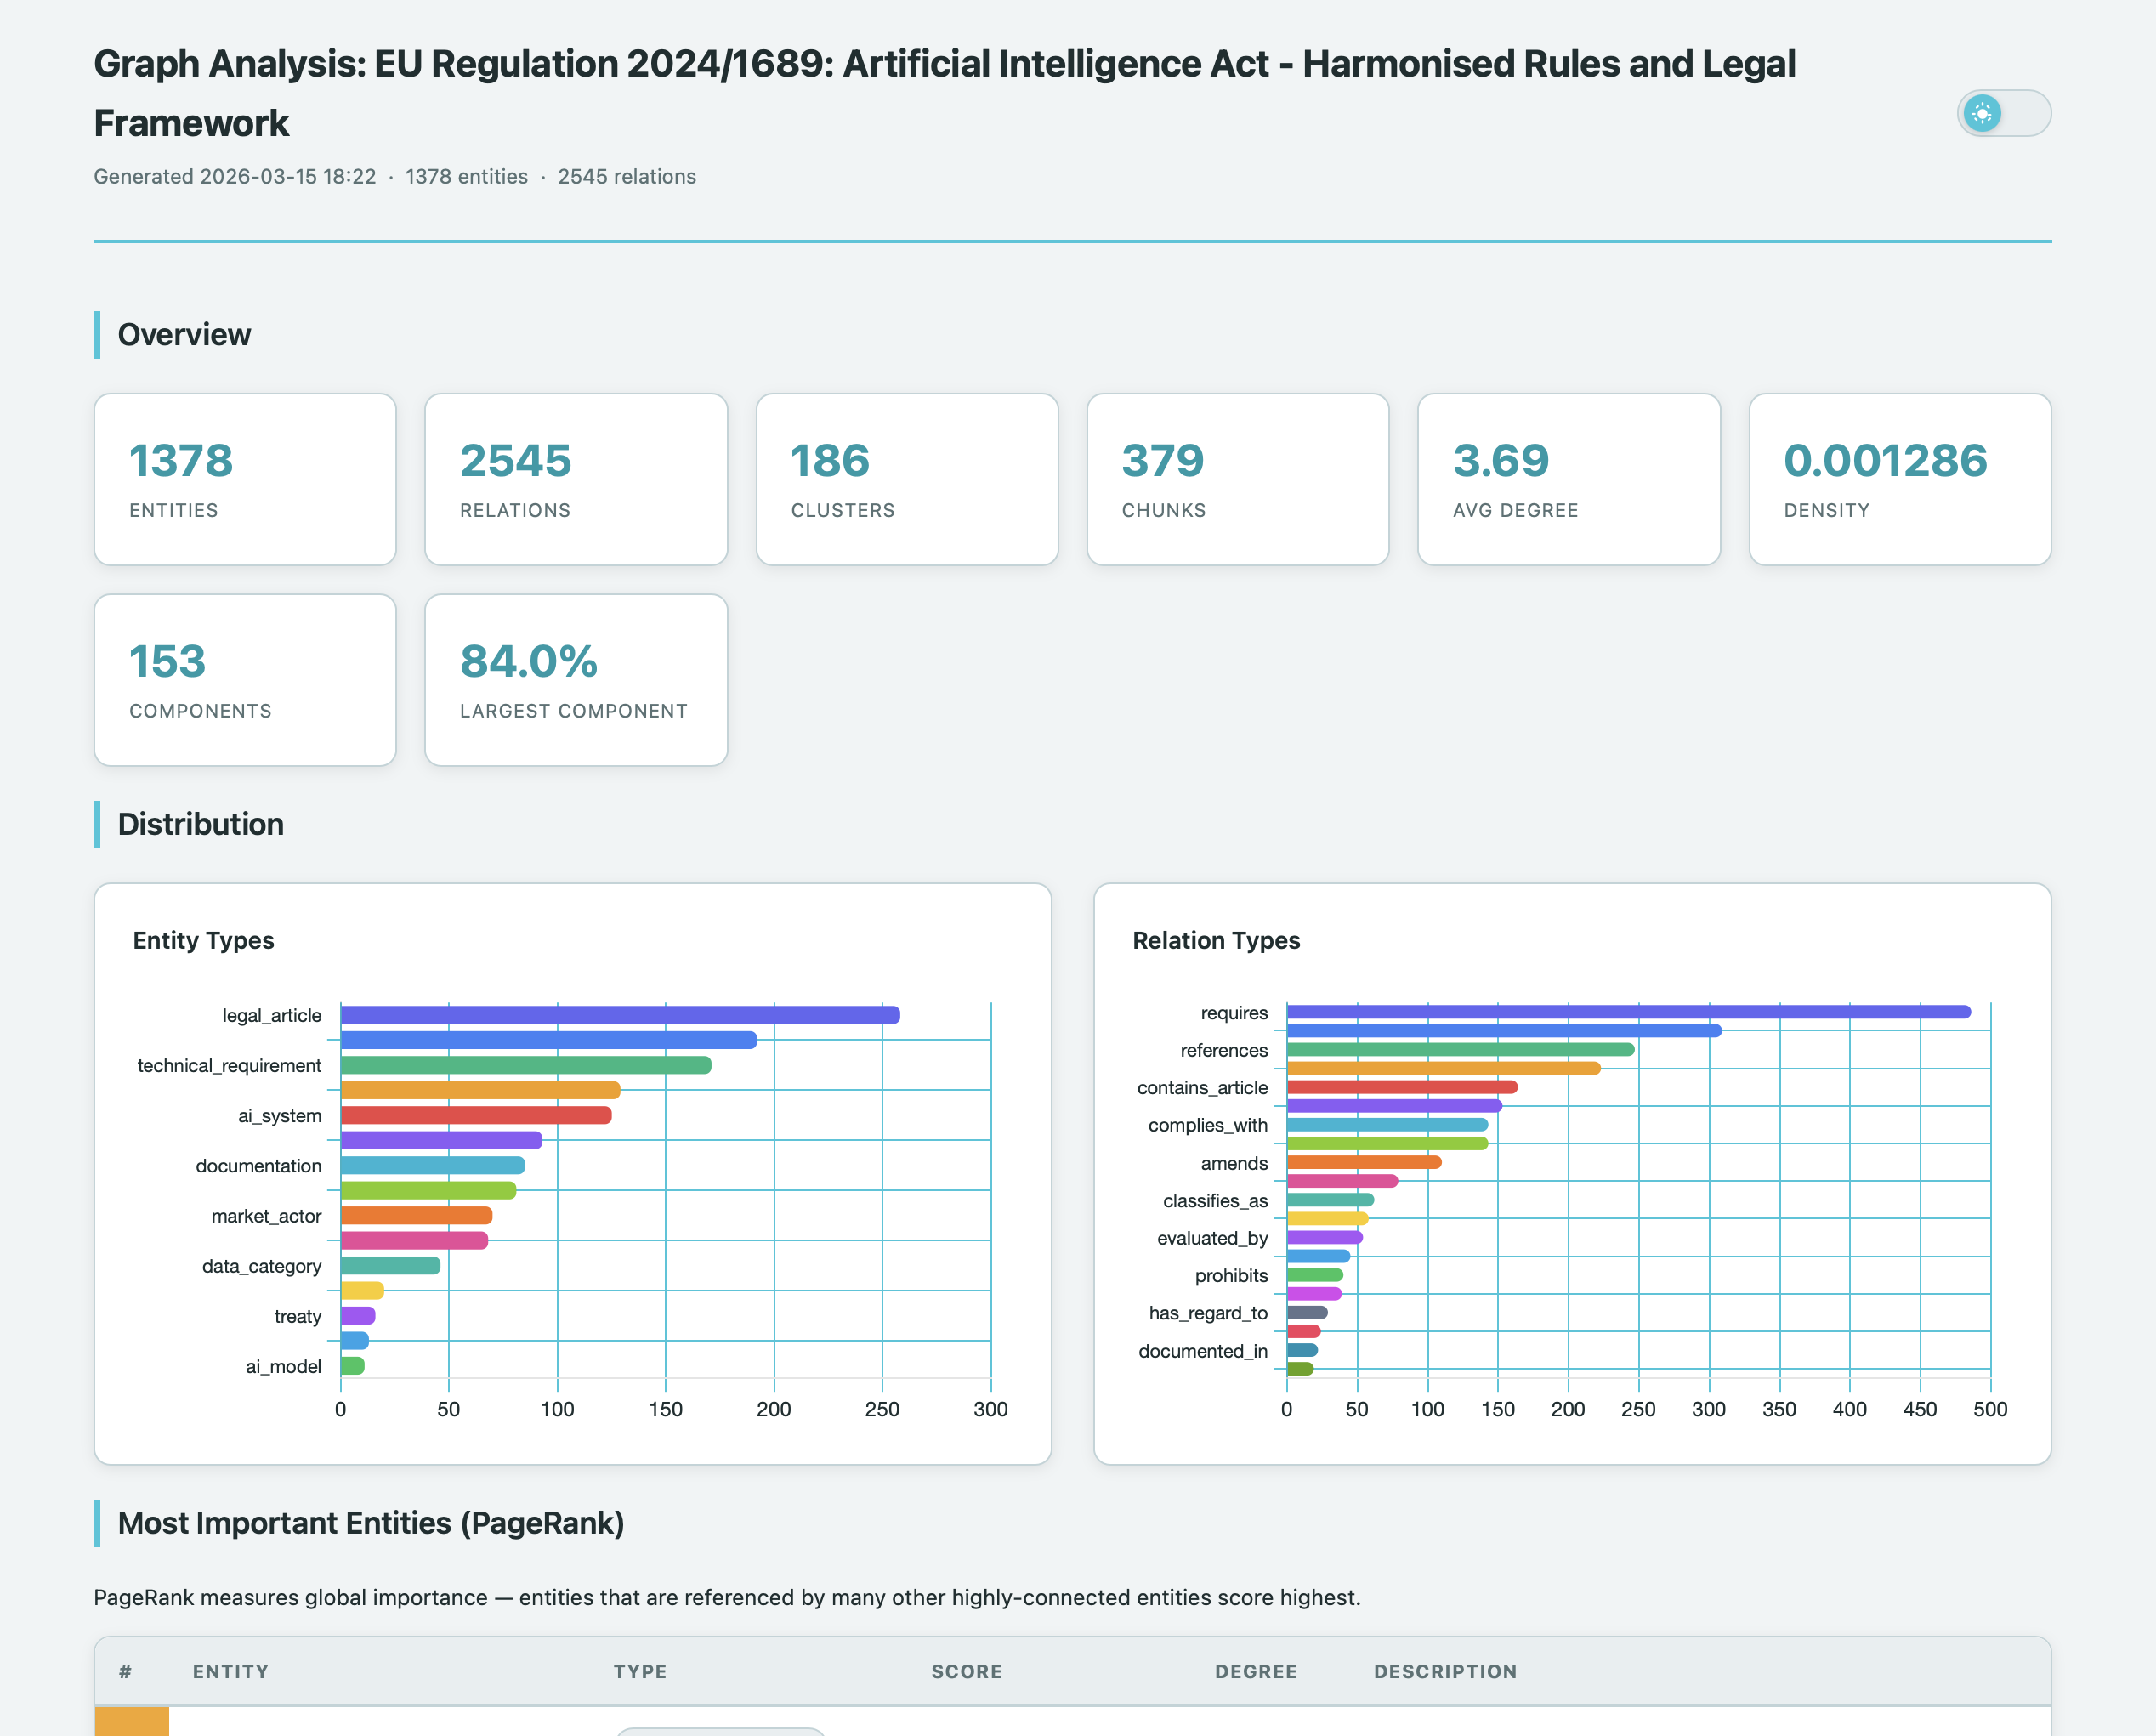The height and width of the screenshot is (1736, 2156).
Task: Click the 153 Components card
Action: click(245, 680)
